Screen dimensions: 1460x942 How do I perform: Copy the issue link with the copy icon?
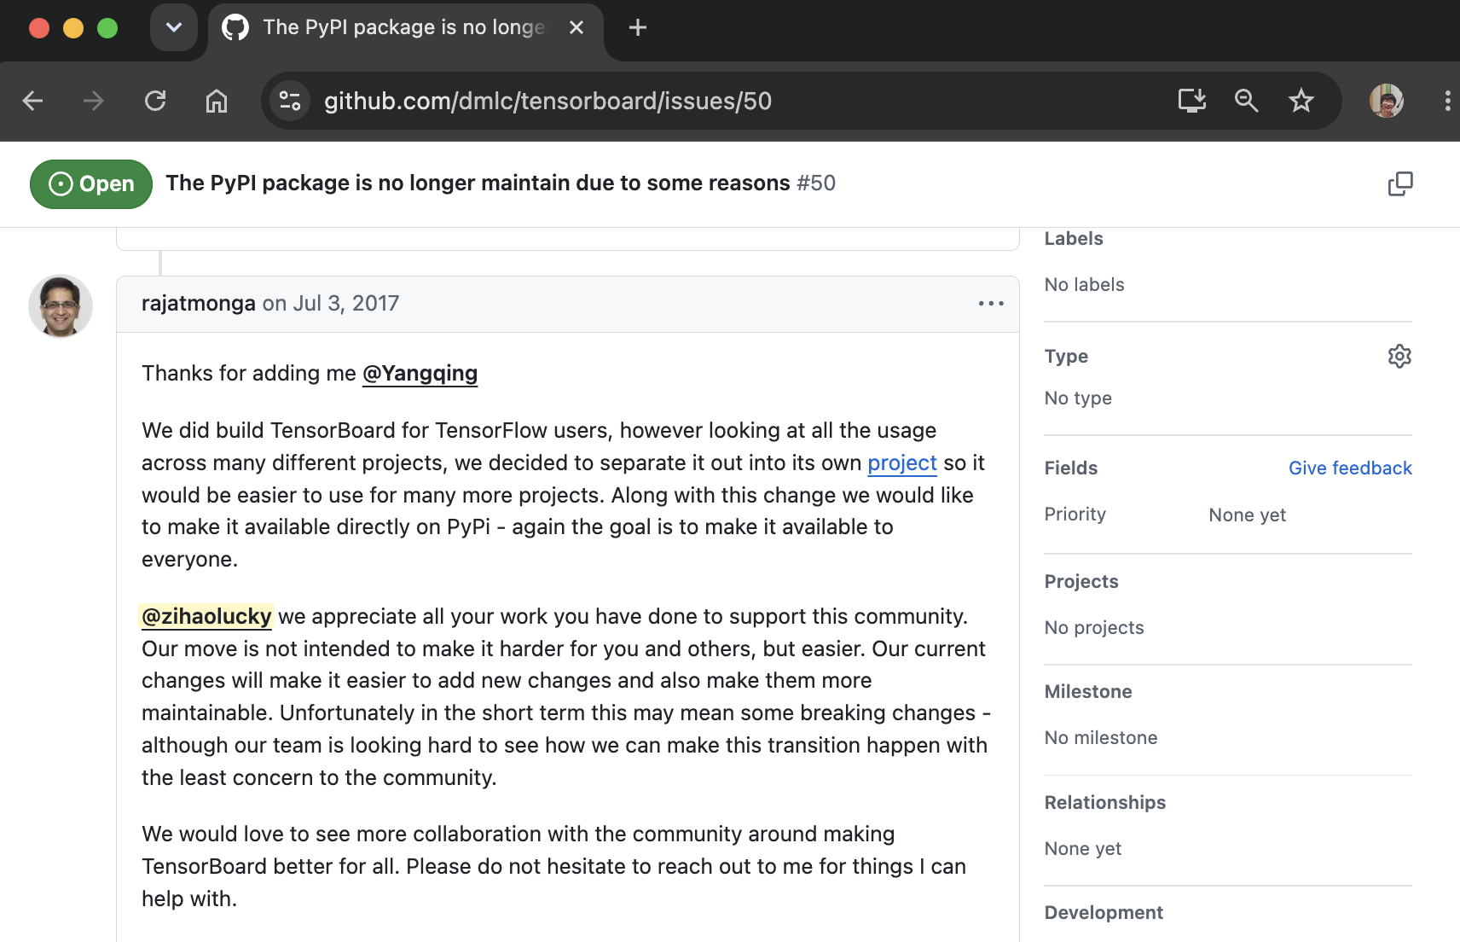1400,183
